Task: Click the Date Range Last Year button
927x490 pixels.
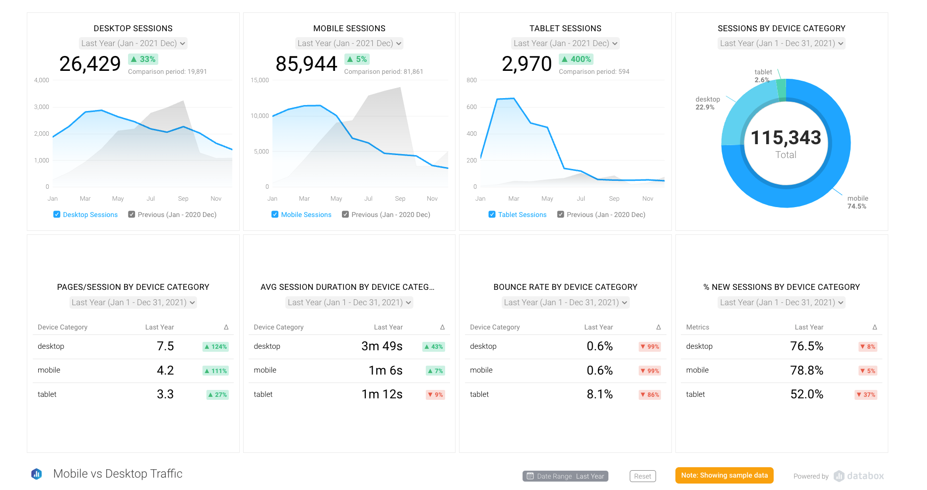Action: point(565,476)
